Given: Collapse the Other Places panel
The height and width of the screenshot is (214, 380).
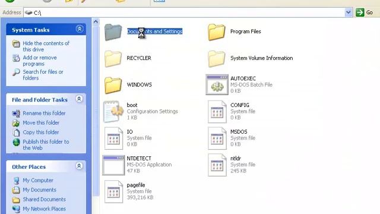Looking at the screenshot, I should [x=79, y=166].
